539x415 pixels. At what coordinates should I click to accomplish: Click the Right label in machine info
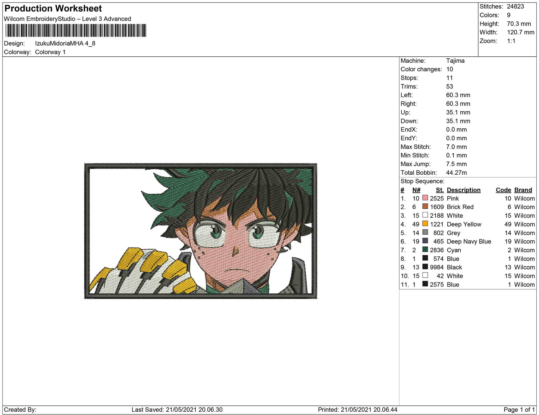[x=409, y=103]
